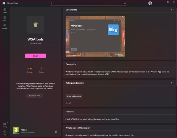Click the Description section heading
Viewport: 177px width, 138px height.
(71, 64)
